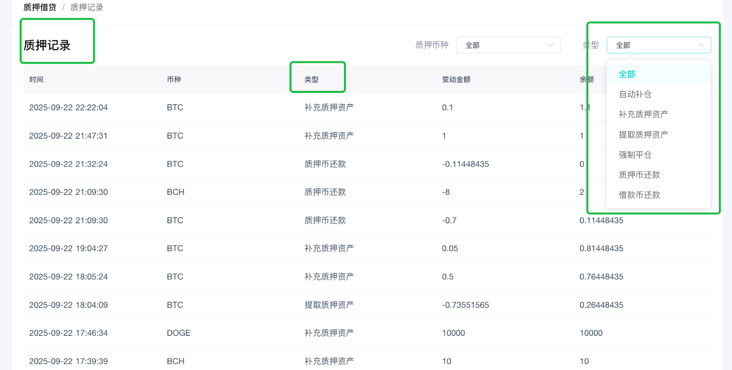The height and width of the screenshot is (370, 732).
Task: Pick 借款币还款 option
Action: pos(659,195)
